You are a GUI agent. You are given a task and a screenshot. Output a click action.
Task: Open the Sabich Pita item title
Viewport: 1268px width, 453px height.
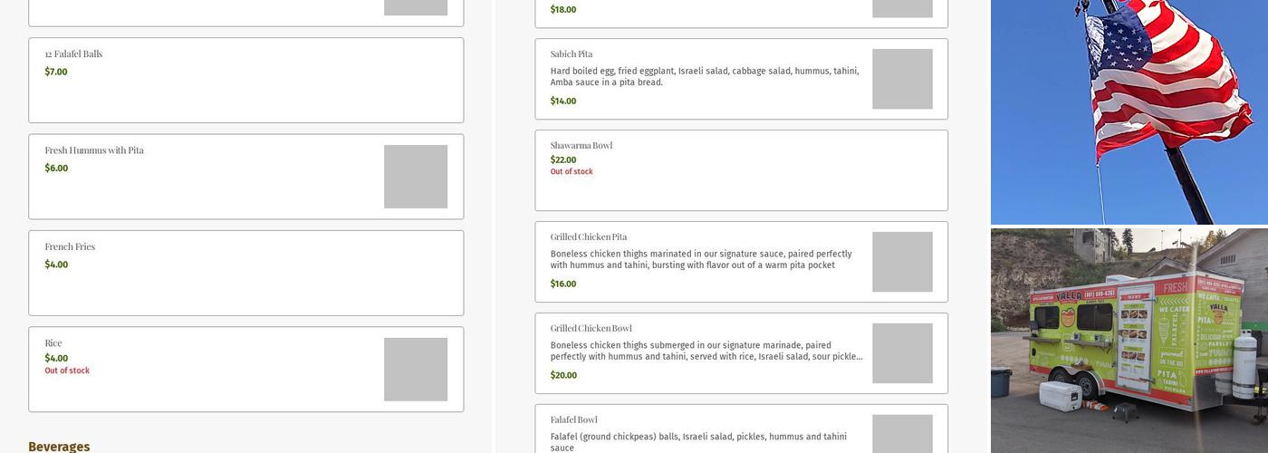point(572,54)
